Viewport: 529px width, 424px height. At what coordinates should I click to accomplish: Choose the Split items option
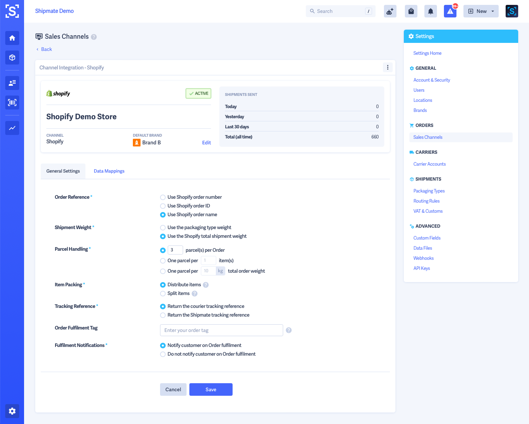tap(163, 294)
